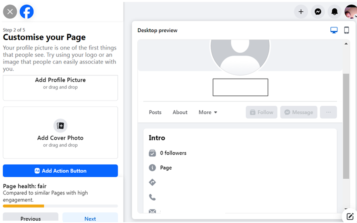This screenshot has height=223, width=357.
Task: Click the preview scrollbar up arrow
Action: (346, 43)
